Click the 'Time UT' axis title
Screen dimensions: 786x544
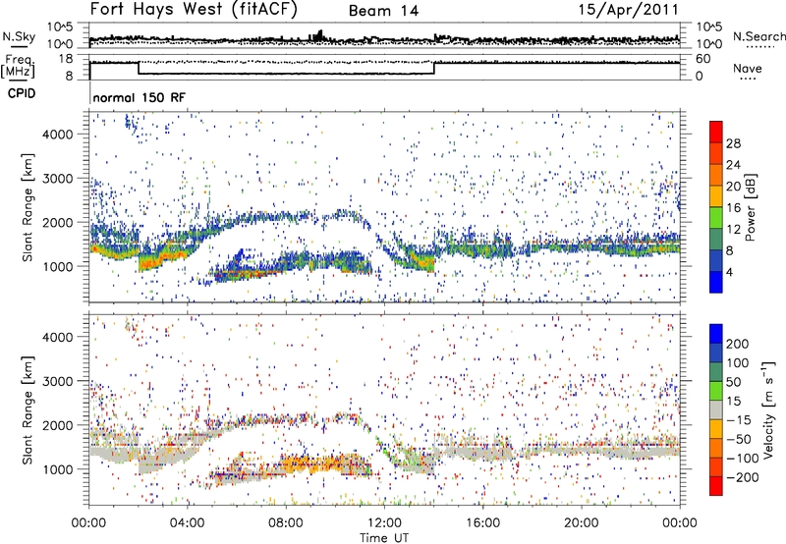coord(384,538)
